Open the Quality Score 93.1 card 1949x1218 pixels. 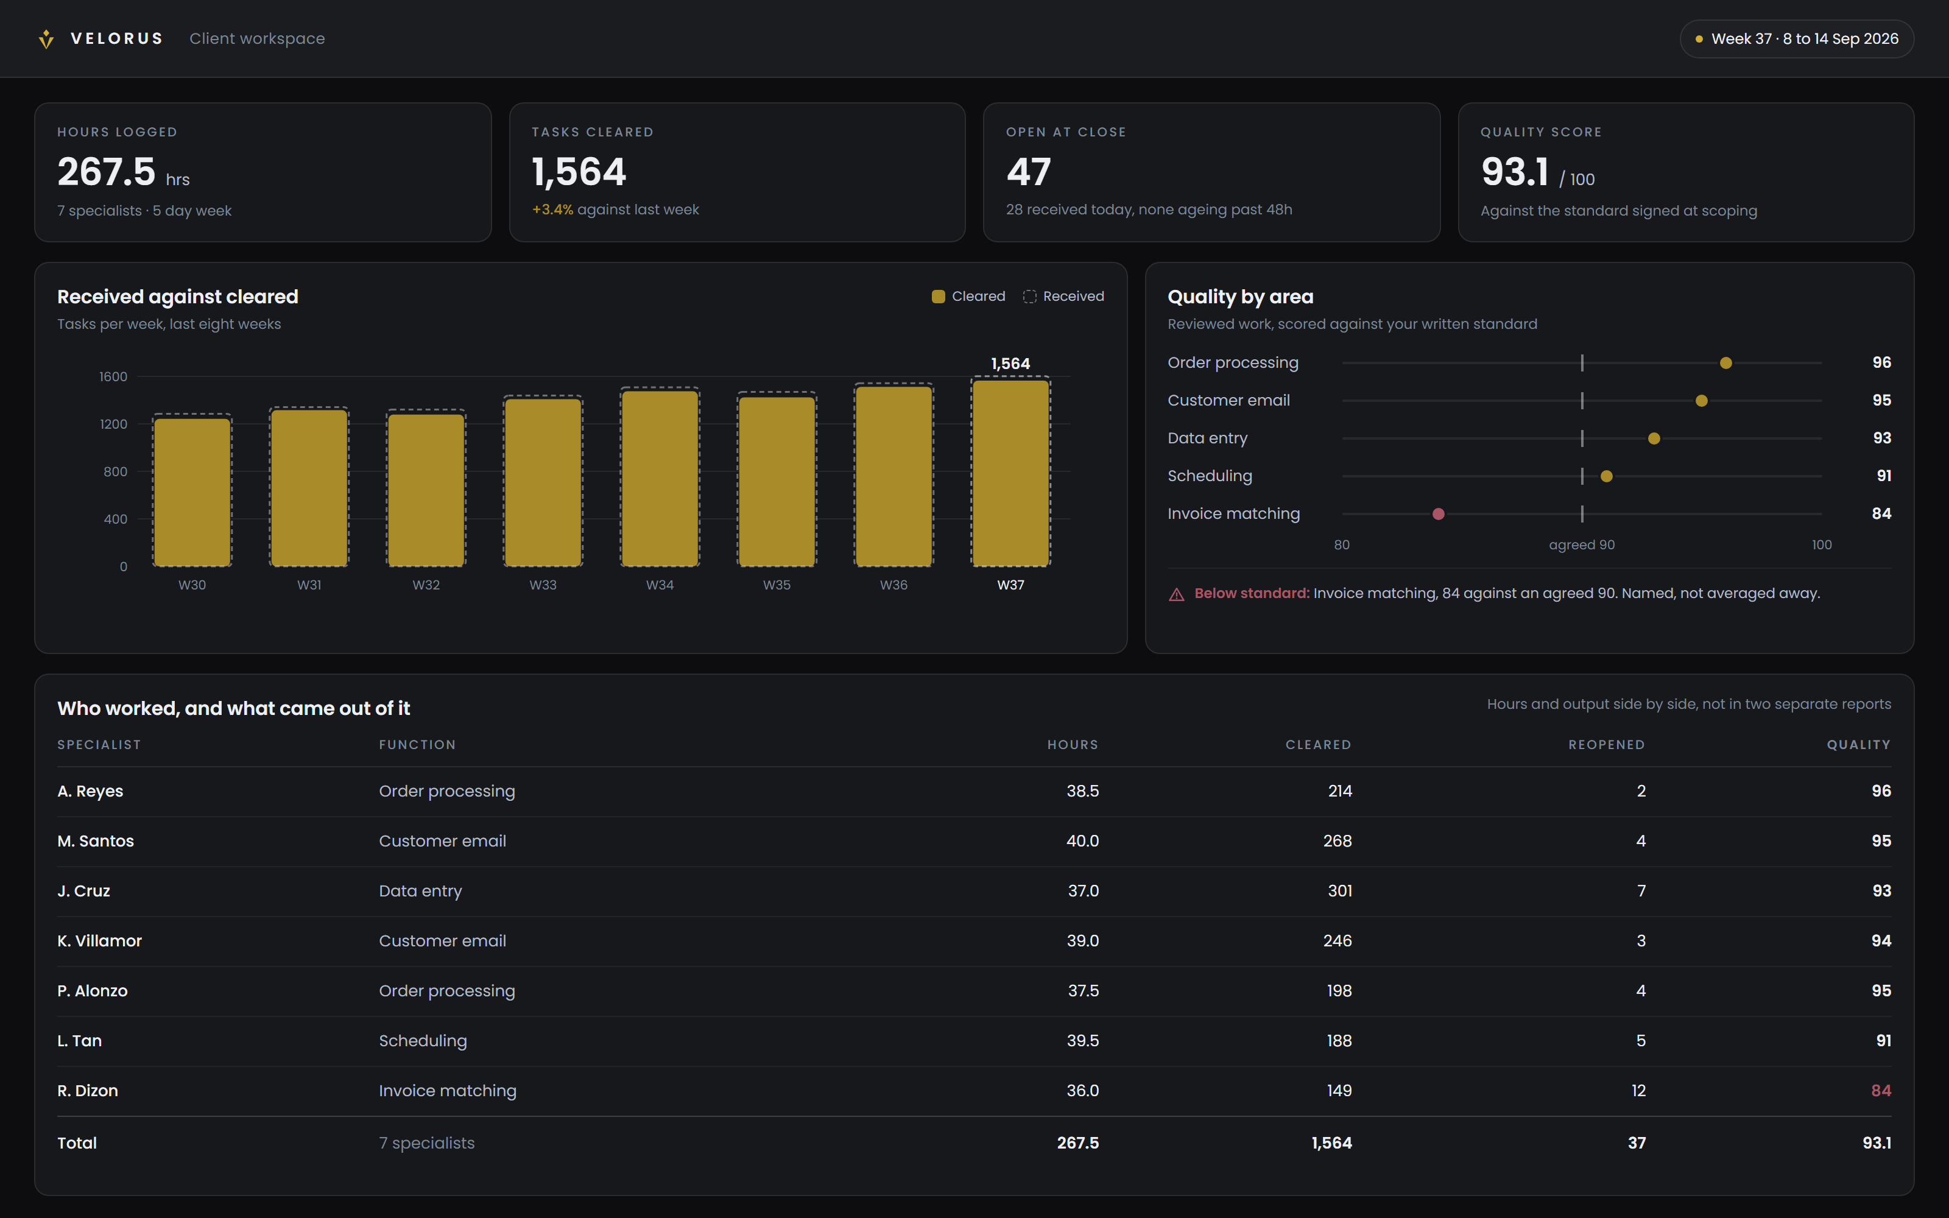tap(1686, 172)
